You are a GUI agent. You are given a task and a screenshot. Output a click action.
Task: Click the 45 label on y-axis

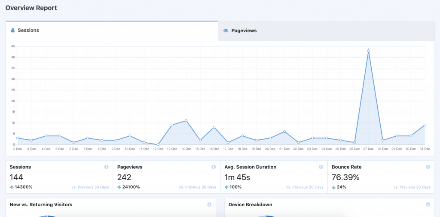(x=13, y=46)
